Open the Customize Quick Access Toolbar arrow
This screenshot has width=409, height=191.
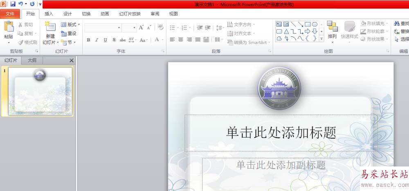coord(40,4)
